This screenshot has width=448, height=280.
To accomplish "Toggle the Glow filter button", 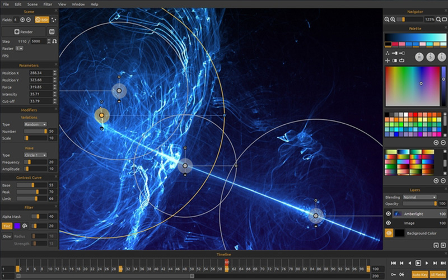I will pos(7,236).
